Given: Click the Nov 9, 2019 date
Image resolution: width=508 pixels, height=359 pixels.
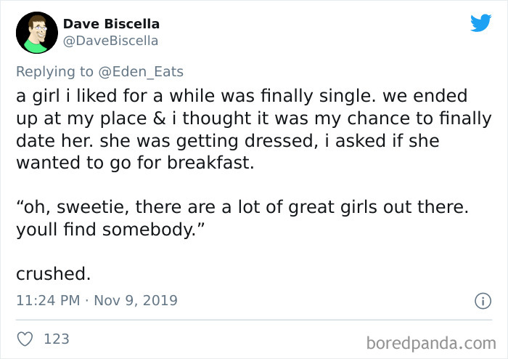Looking at the screenshot, I should point(136,299).
